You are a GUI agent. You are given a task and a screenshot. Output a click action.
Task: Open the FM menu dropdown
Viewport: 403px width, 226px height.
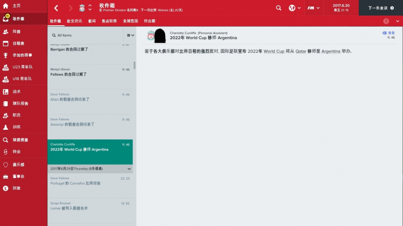tap(313, 8)
